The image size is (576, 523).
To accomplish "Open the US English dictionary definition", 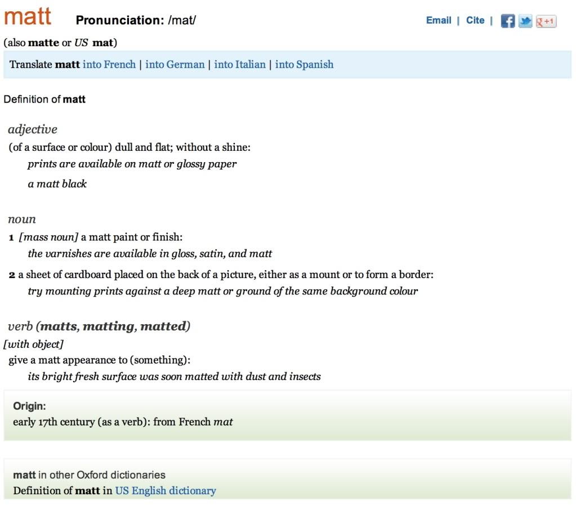I will pyautogui.click(x=166, y=490).
